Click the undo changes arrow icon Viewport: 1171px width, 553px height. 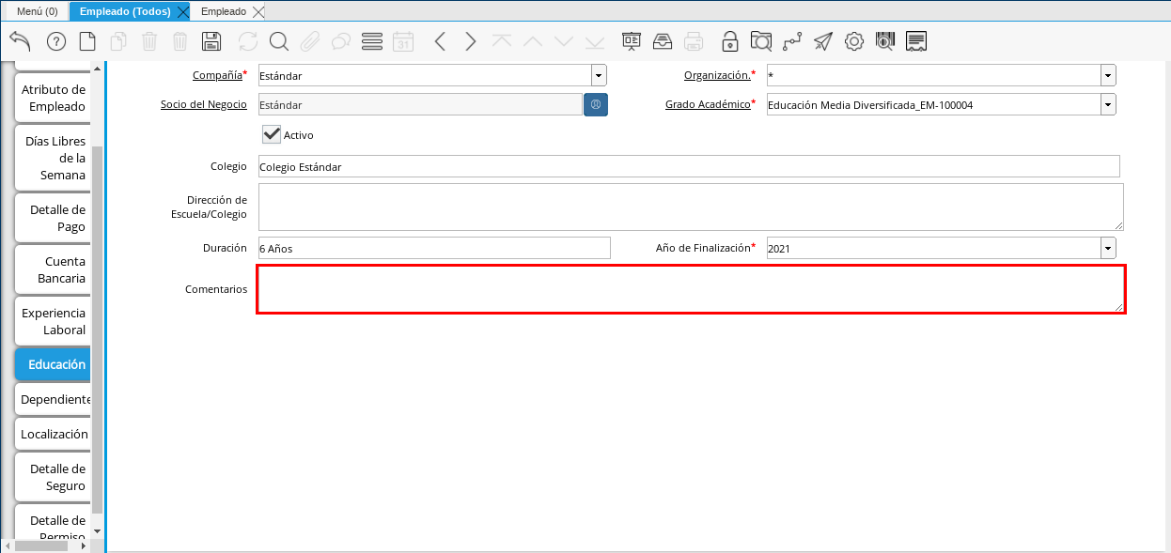(x=20, y=41)
